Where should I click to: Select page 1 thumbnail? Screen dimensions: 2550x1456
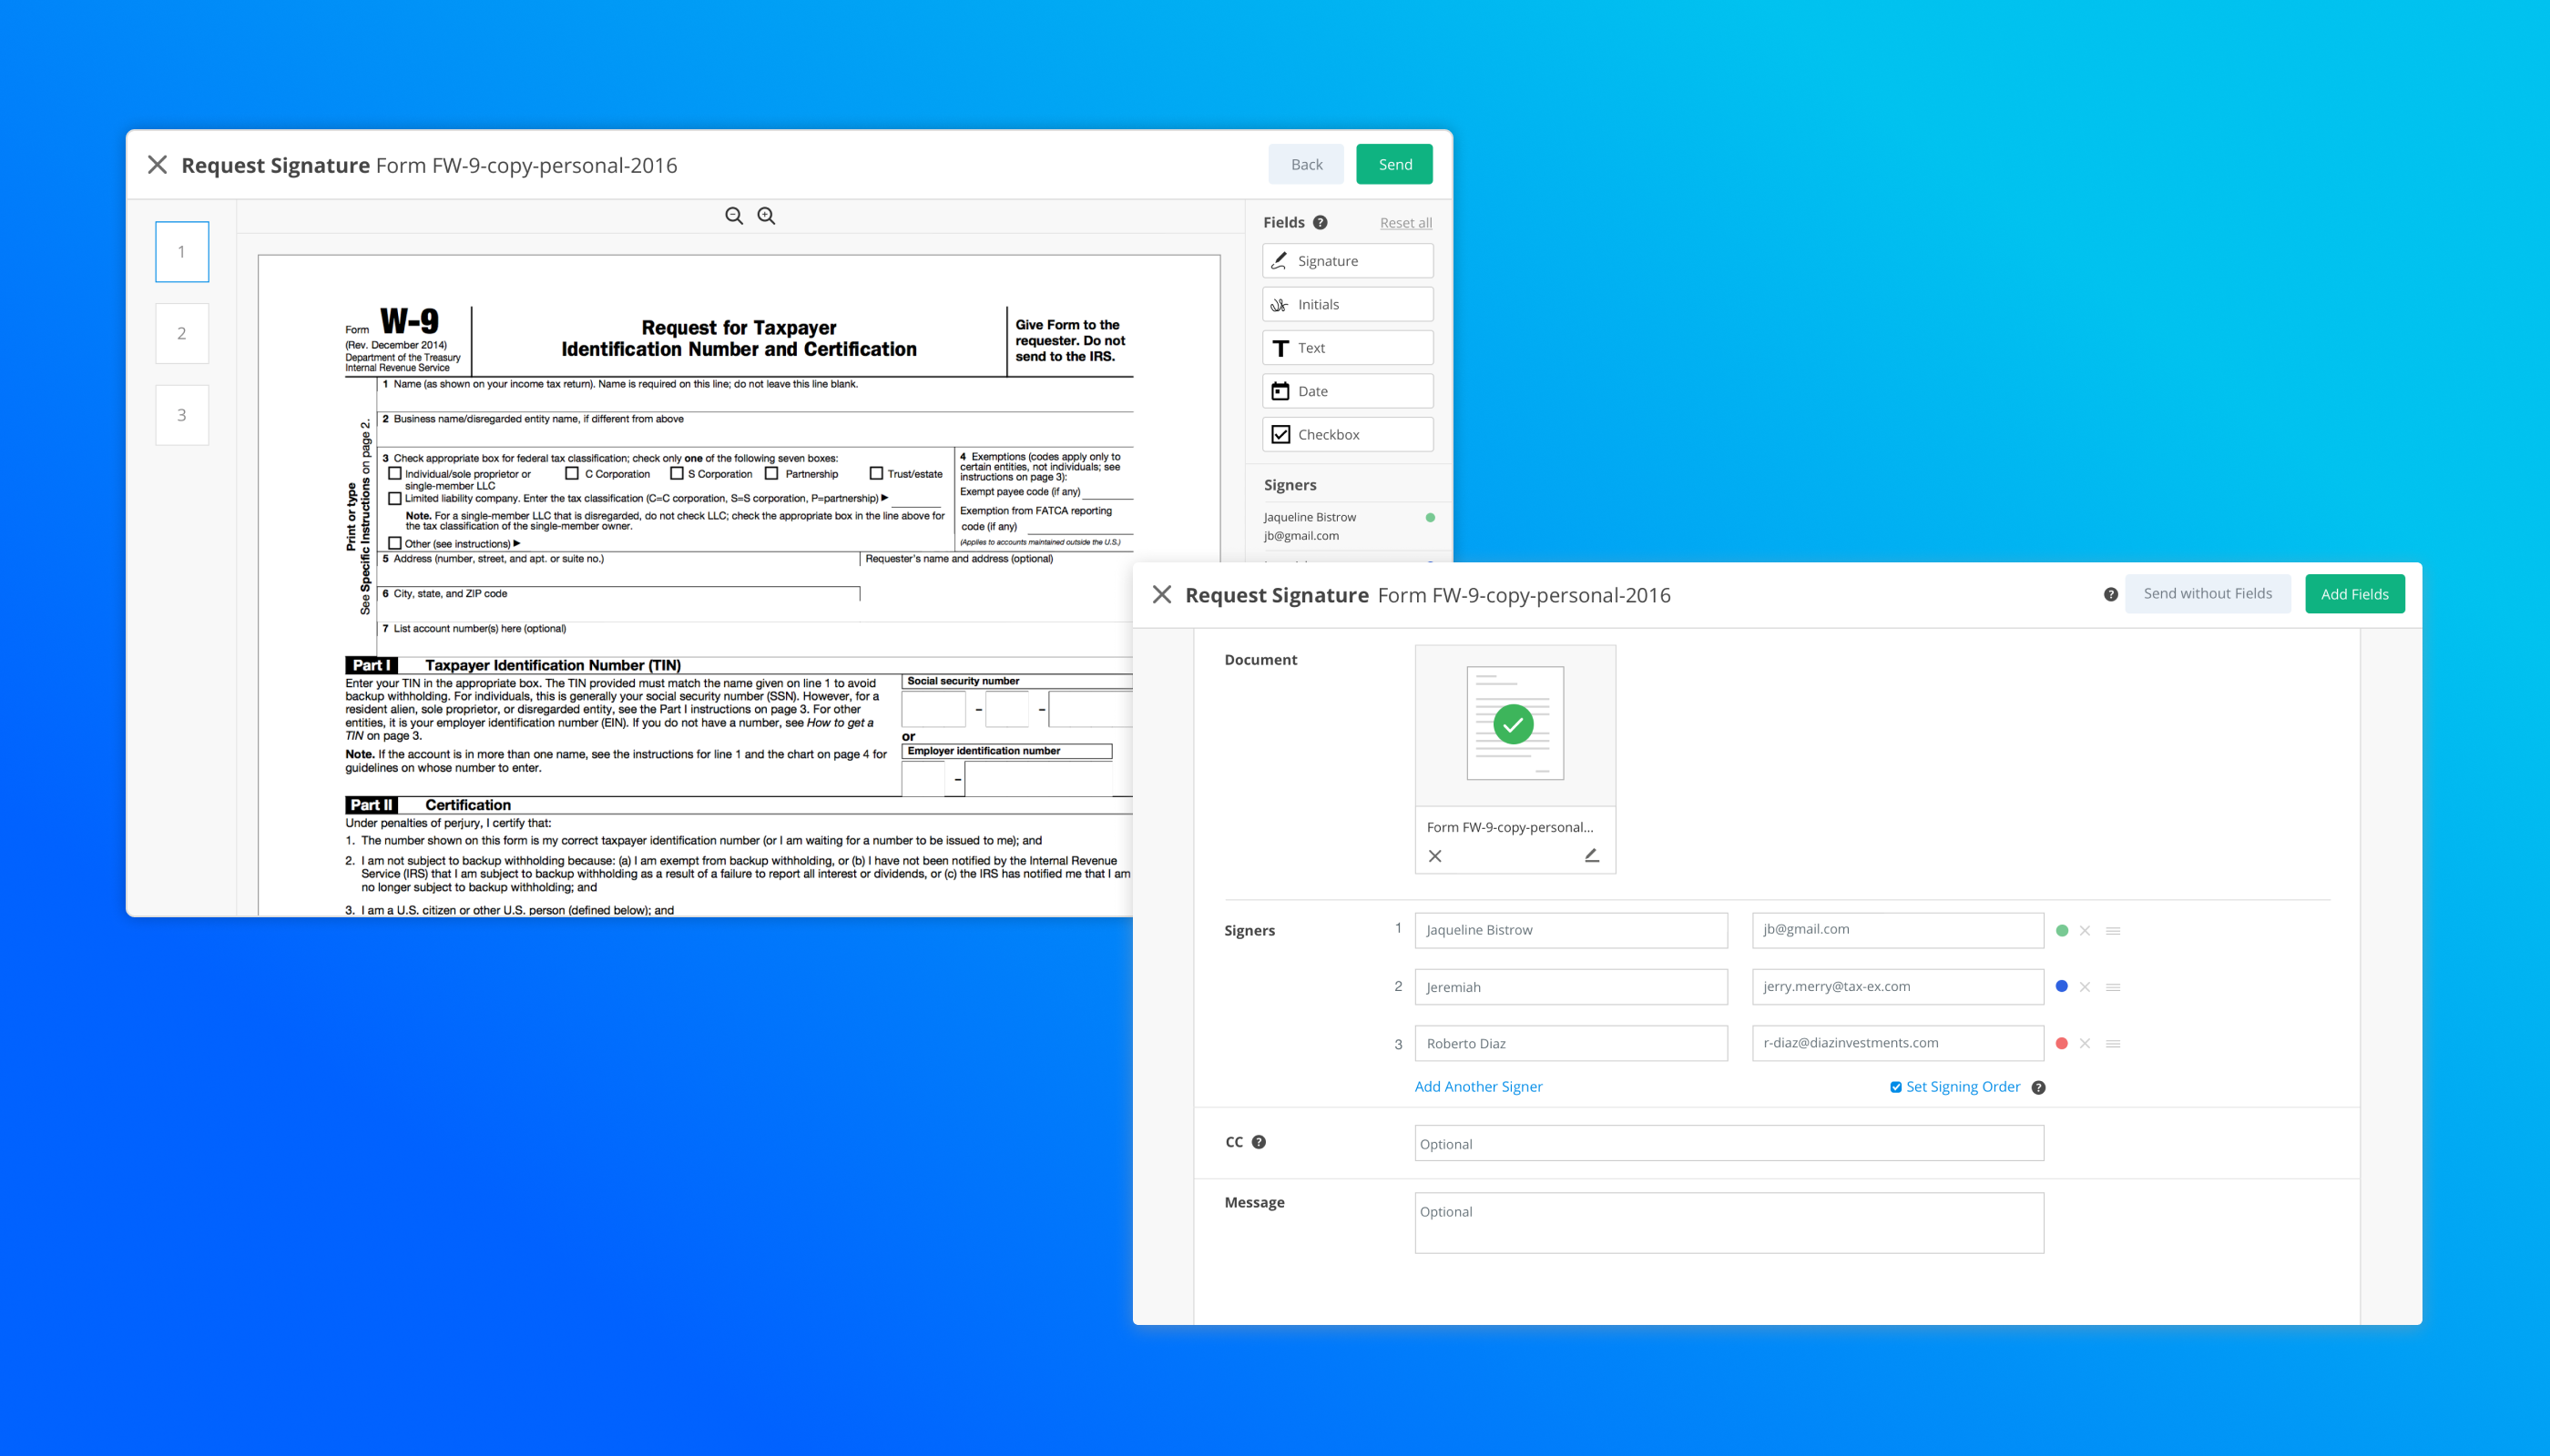[x=182, y=252]
